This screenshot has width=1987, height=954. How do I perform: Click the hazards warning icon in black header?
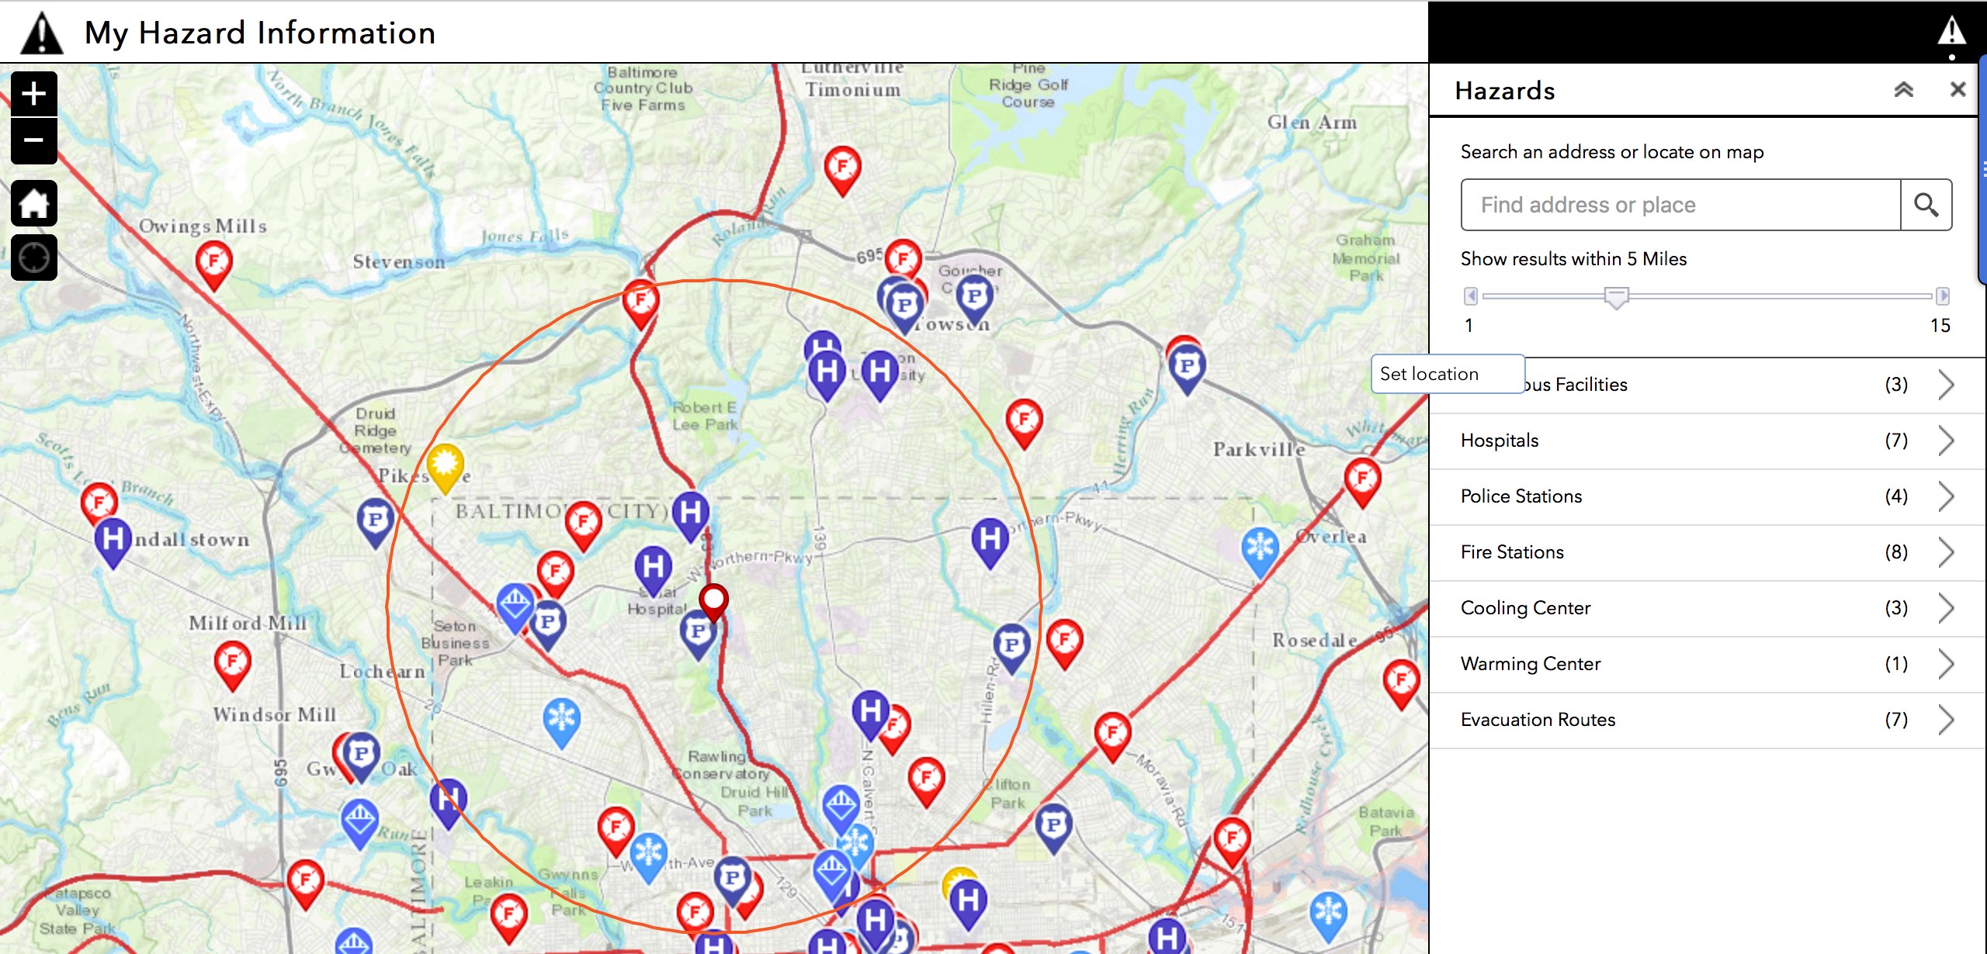tap(1951, 33)
